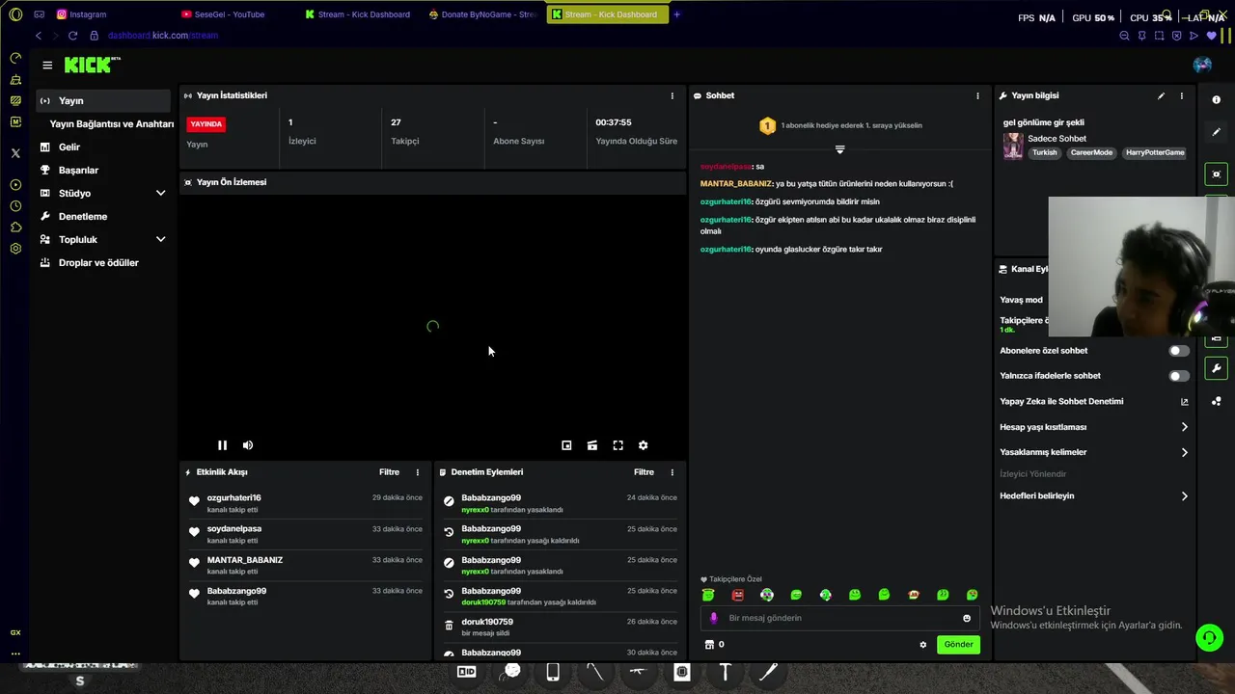Click the green headset support button

pyautogui.click(x=1209, y=637)
